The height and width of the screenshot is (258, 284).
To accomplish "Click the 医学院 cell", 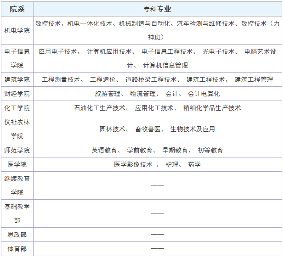I will [x=17, y=164].
